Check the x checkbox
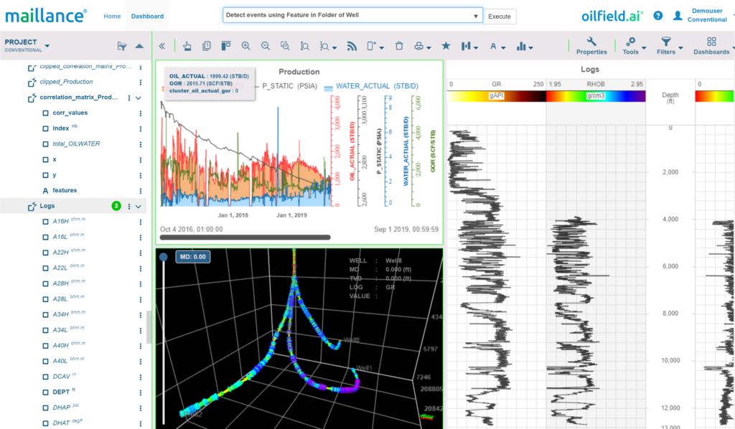This screenshot has width=735, height=429. (45, 160)
